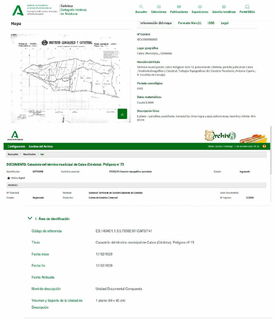
Task: Click the Descripción física label
Action: pos(148,111)
